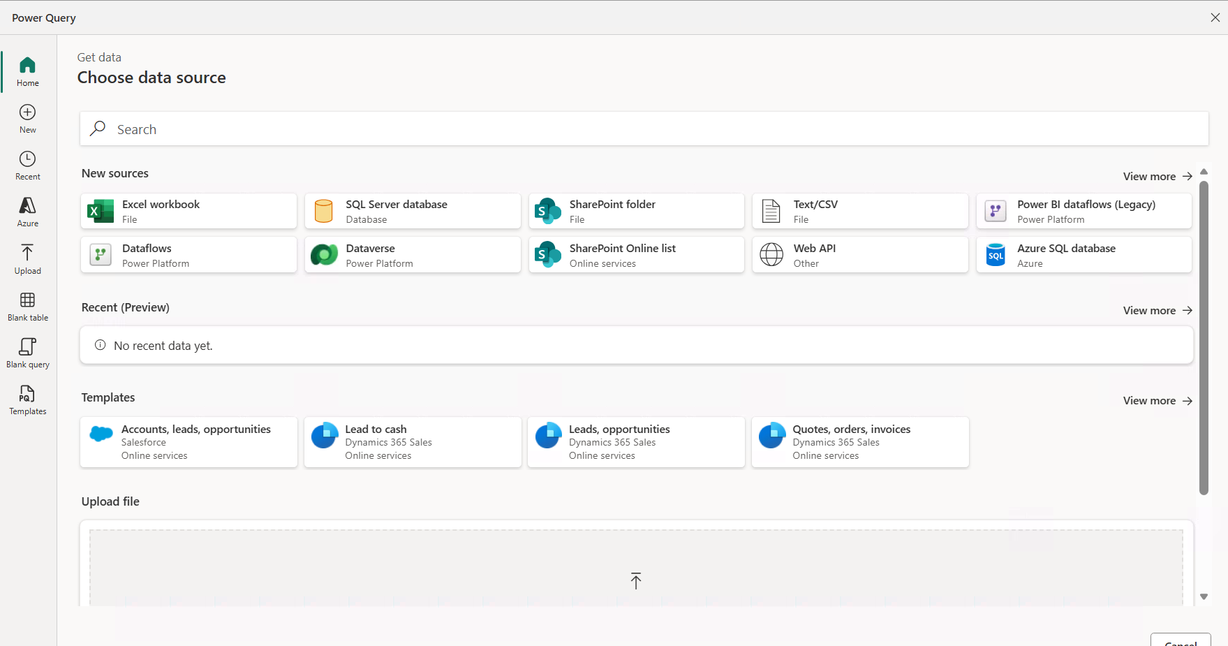Click into the Search data source field
The height and width of the screenshot is (646, 1228).
click(644, 129)
